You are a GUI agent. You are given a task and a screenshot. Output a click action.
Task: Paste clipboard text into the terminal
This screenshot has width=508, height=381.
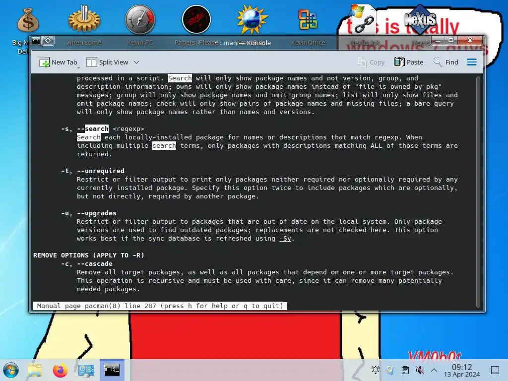409,62
